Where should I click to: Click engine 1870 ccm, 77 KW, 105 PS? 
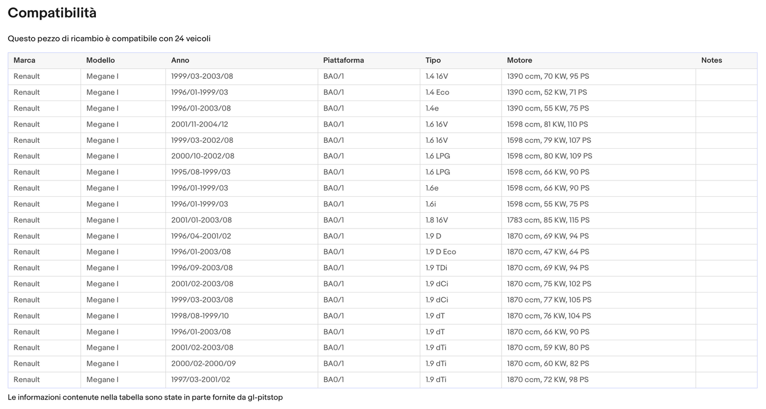[x=549, y=299]
